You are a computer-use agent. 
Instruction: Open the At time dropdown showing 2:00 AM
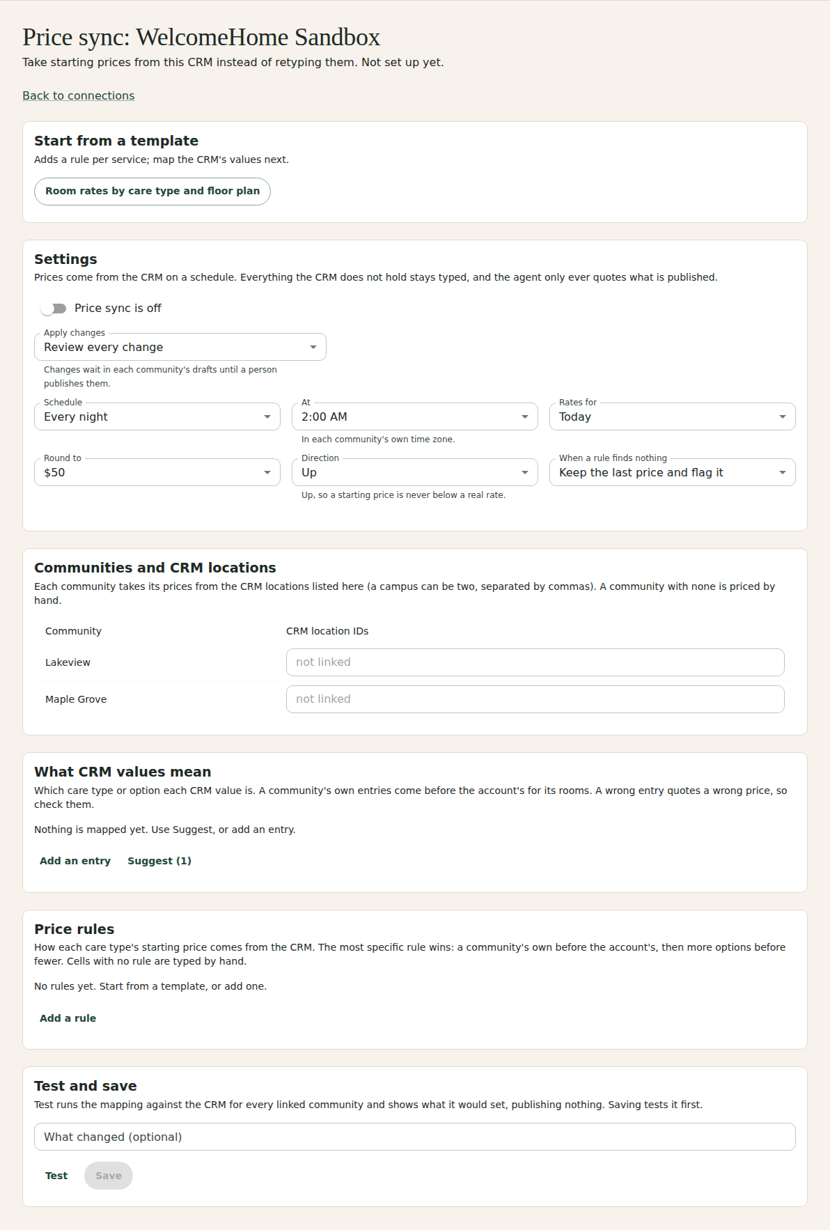[x=415, y=417]
